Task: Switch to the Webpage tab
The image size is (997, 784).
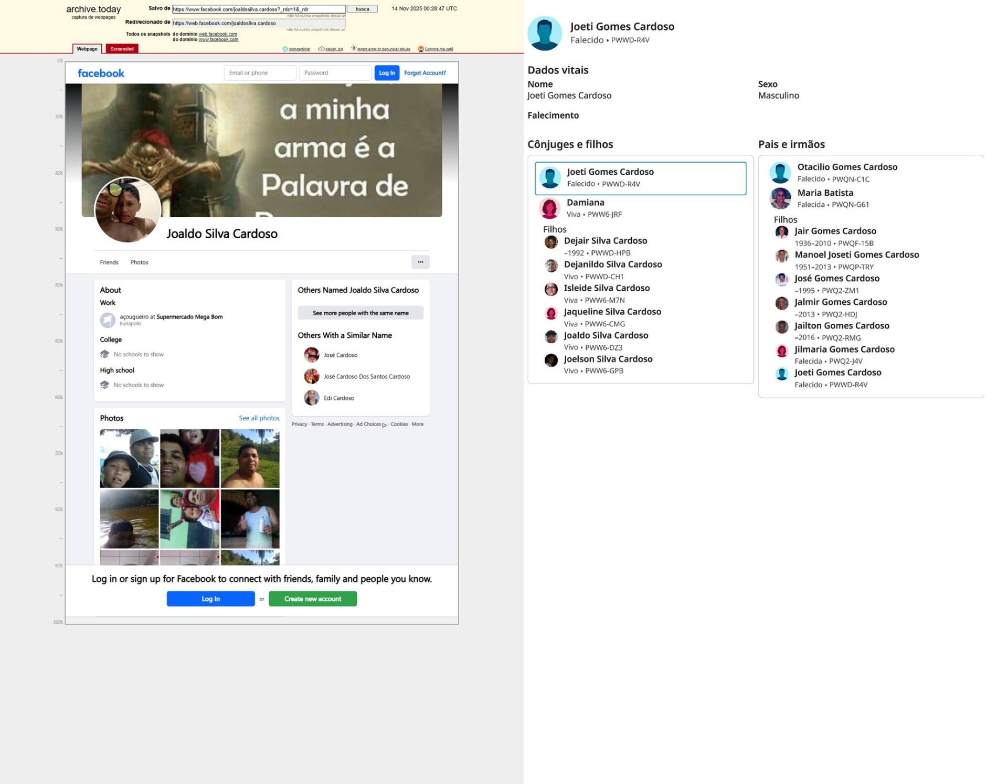Action: [x=87, y=49]
